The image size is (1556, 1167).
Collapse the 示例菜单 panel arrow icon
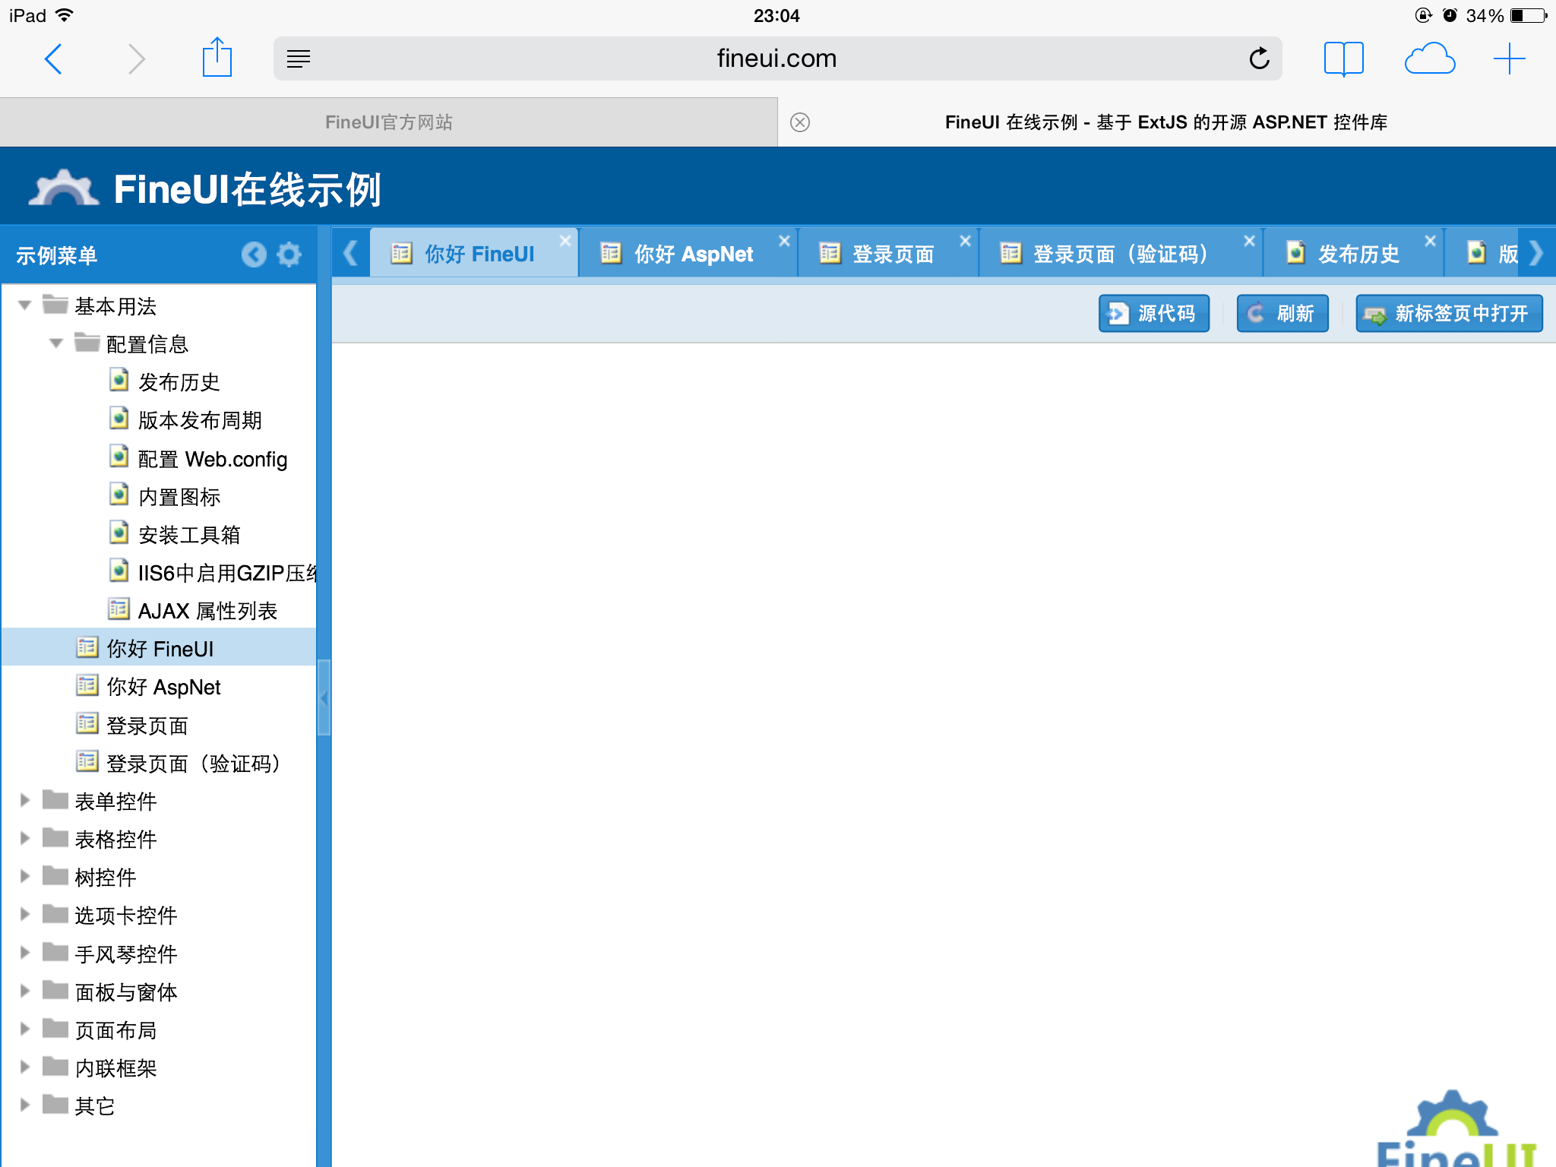pyautogui.click(x=254, y=255)
